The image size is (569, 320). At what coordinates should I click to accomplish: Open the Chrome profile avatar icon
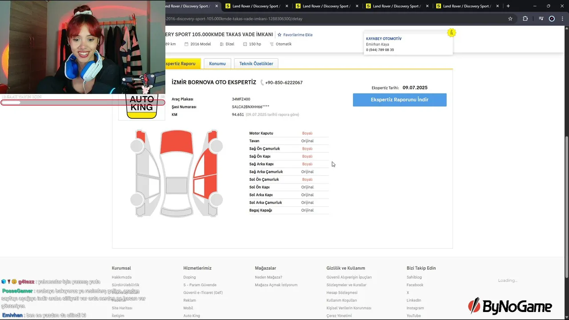(552, 19)
